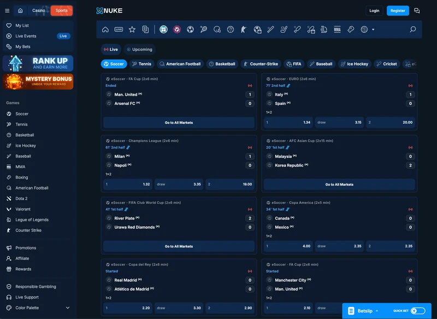The image size is (437, 319).
Task: Select the Counter-Strike filter chip
Action: pyautogui.click(x=261, y=64)
